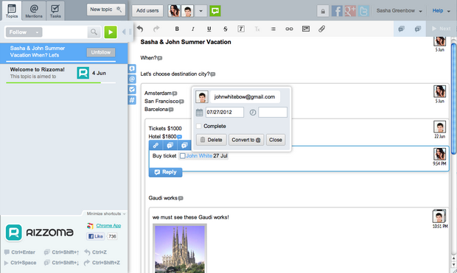The image size is (457, 273).
Task: Click the clock time icon
Action: click(x=253, y=112)
